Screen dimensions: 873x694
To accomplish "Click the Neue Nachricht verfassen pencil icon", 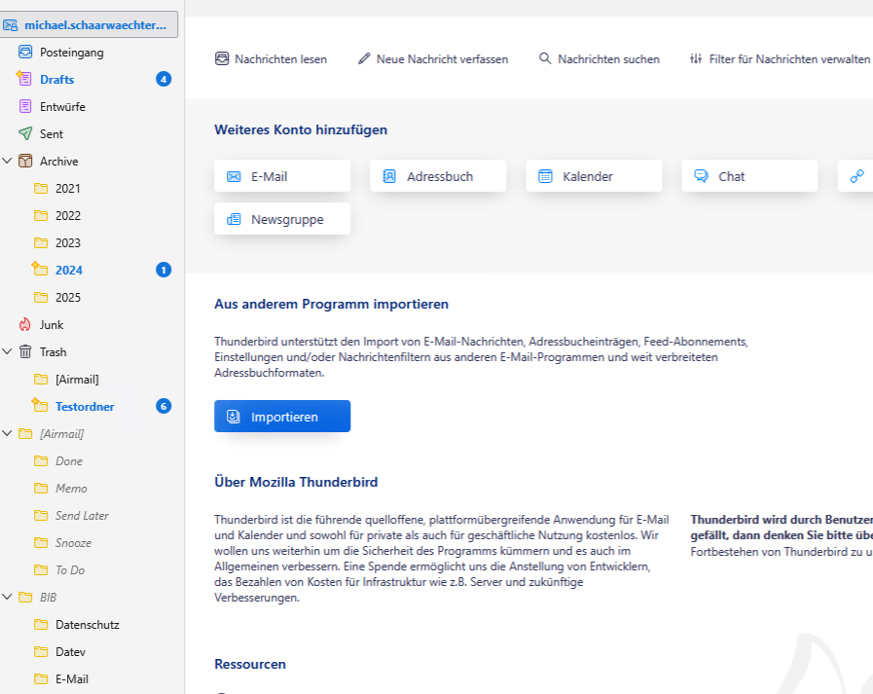I will click(364, 59).
